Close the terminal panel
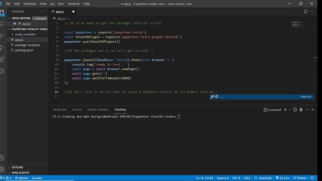The width and height of the screenshot is (322, 181). coord(312,110)
